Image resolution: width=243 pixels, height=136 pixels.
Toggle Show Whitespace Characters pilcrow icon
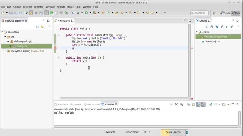coord(41,13)
